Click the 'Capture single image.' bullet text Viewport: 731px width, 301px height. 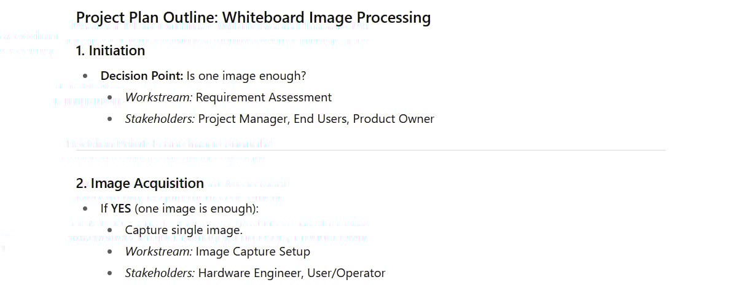coord(184,230)
